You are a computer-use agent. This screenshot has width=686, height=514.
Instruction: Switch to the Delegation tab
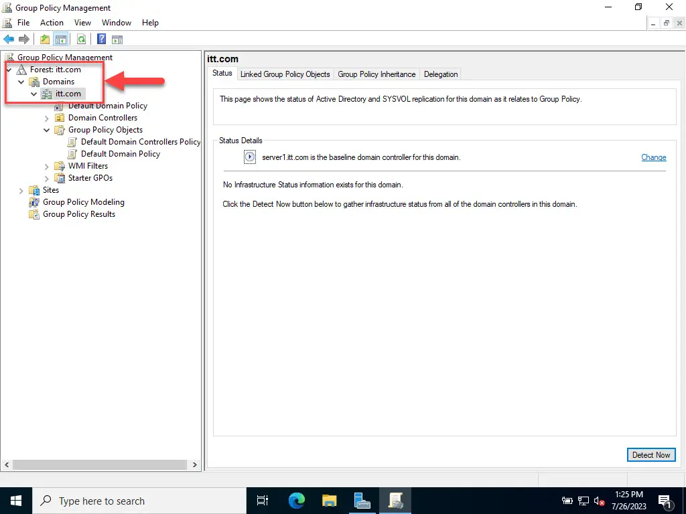coord(441,74)
